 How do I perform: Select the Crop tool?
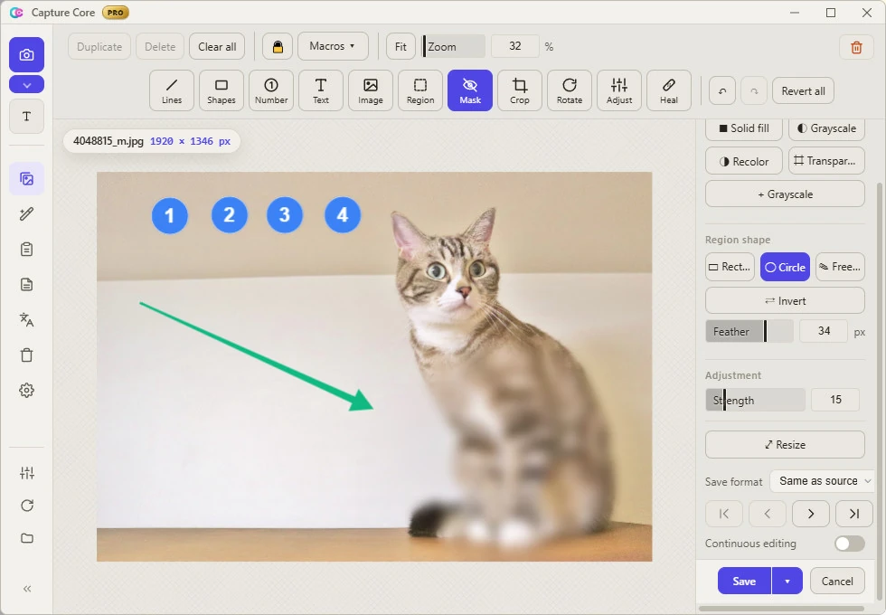coord(520,90)
